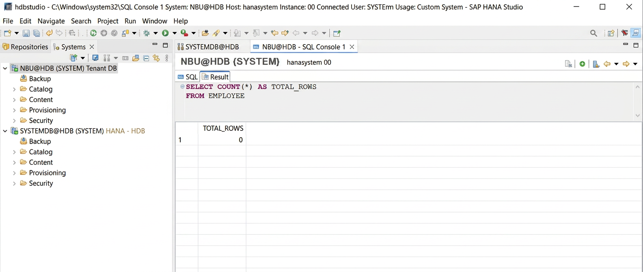This screenshot has height=272, width=643.
Task: Select the Result sub-tab
Action: (215, 77)
